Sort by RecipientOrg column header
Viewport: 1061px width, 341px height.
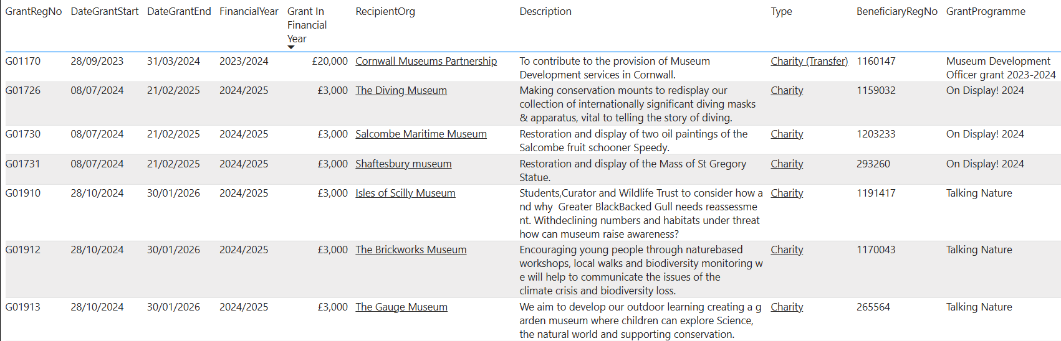click(x=385, y=11)
